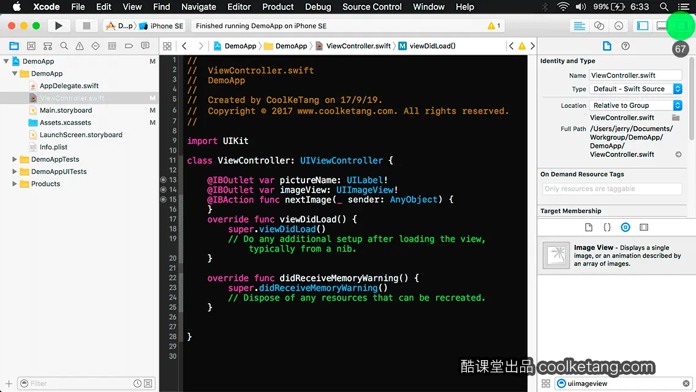Open the Debug navigator
The height and width of the screenshot is (392, 696).
point(112,46)
